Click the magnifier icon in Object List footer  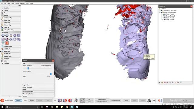pos(181,82)
